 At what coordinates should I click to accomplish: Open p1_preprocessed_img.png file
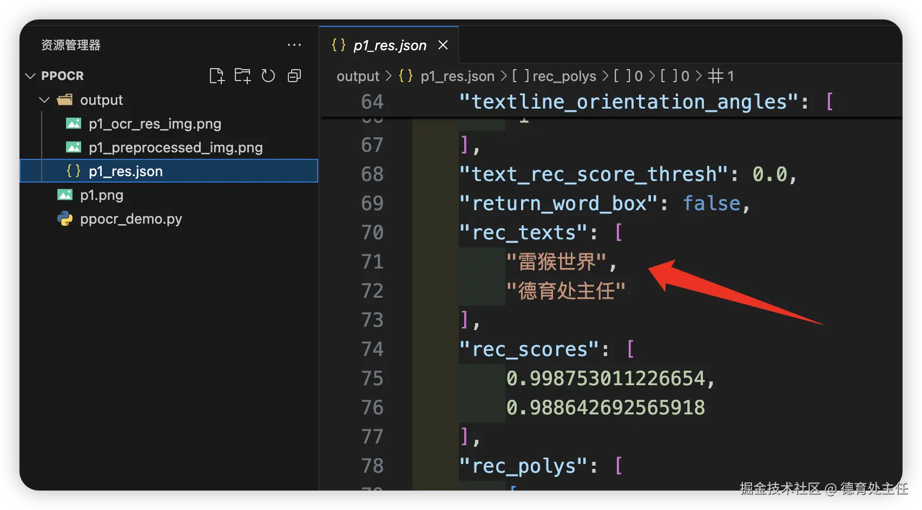coord(175,147)
